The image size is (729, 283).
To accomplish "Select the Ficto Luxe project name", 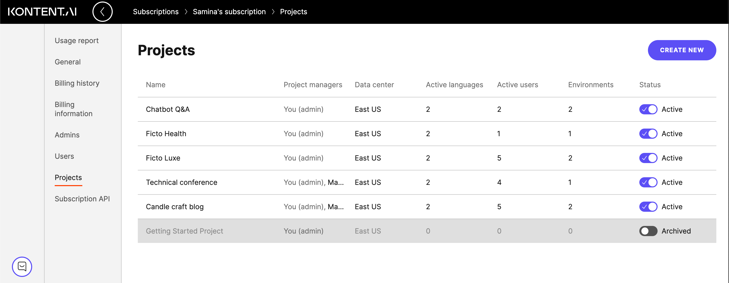I will tap(163, 158).
